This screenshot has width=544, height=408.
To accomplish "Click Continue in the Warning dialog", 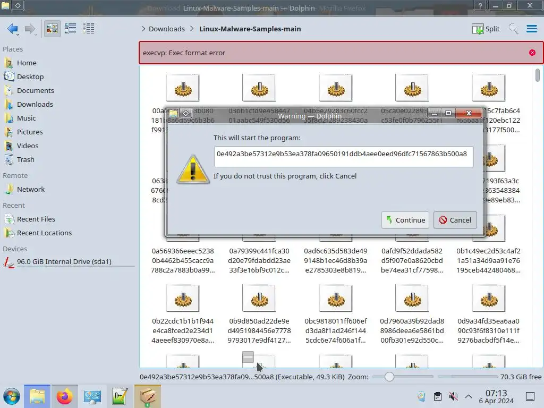I will click(405, 220).
